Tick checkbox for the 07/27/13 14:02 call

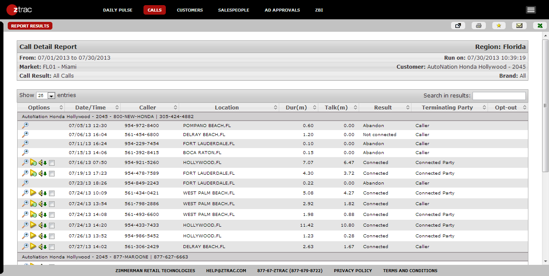(52, 247)
